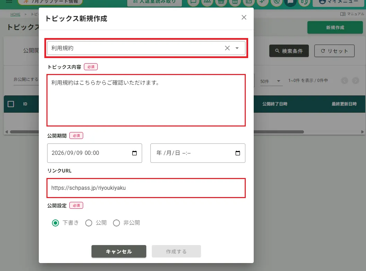Click the マニュアル book icon

click(x=343, y=14)
